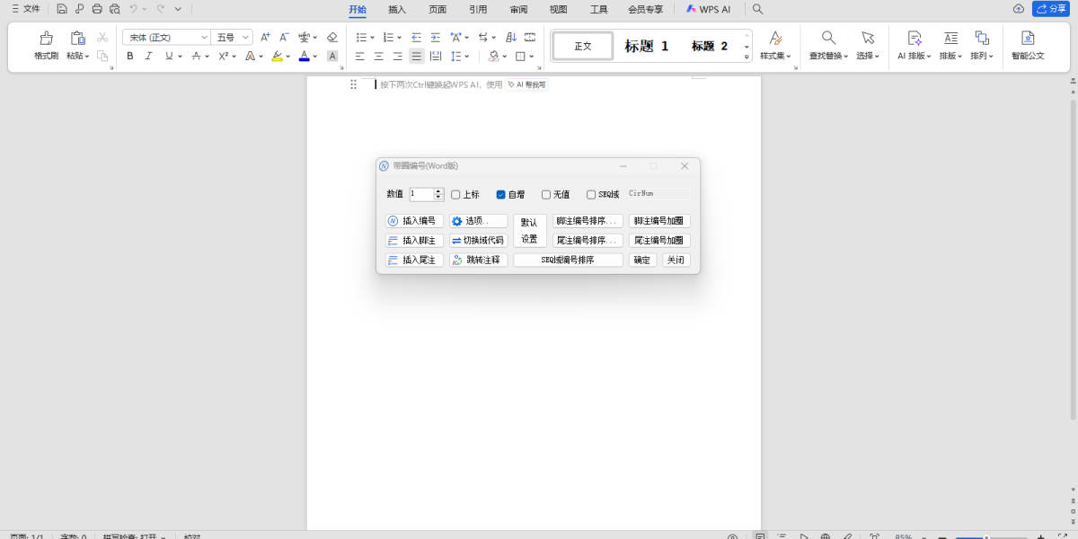Click the Bold formatting icon

pos(129,56)
